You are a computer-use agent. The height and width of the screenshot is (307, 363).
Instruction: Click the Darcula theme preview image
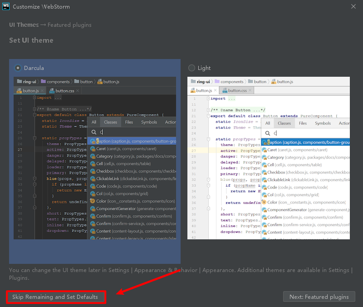click(x=95, y=158)
